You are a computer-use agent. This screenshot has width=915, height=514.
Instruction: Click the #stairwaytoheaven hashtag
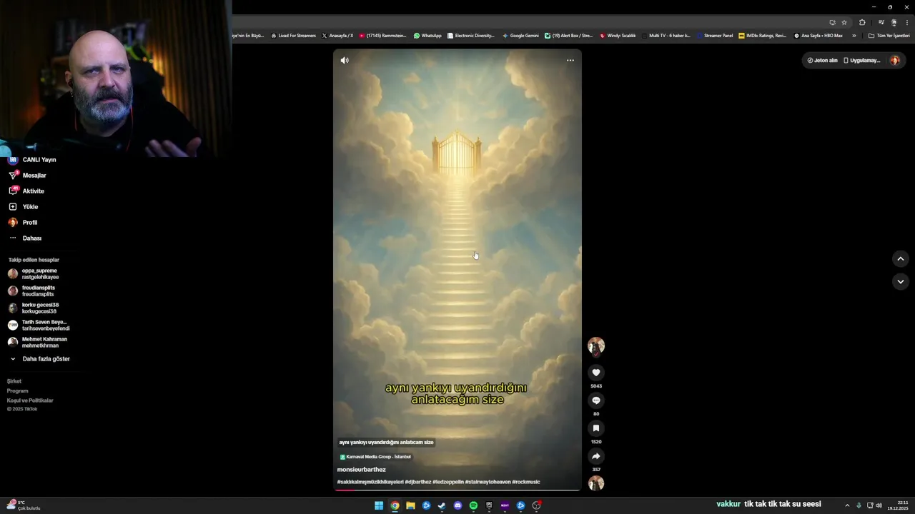pyautogui.click(x=488, y=482)
